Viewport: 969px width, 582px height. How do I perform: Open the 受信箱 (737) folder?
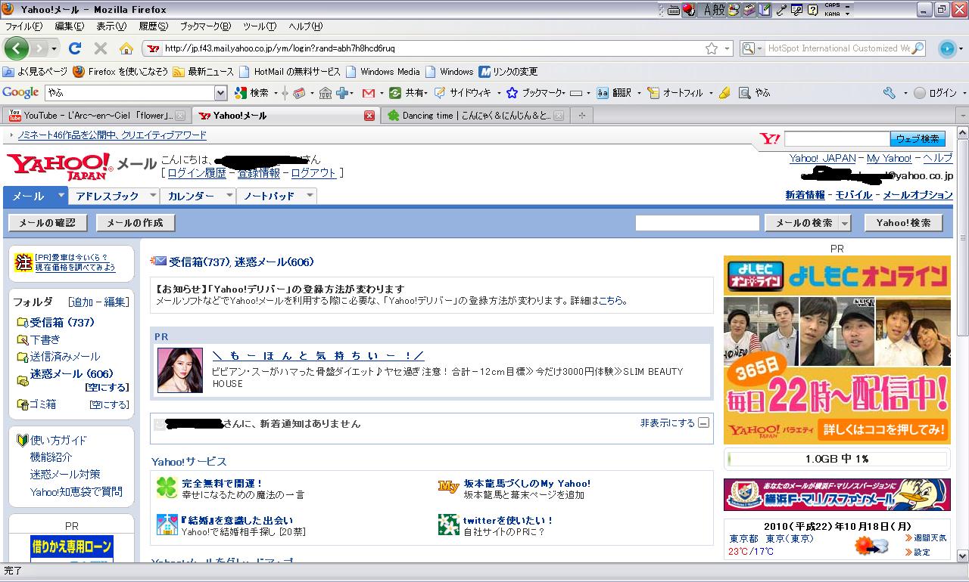pos(62,322)
